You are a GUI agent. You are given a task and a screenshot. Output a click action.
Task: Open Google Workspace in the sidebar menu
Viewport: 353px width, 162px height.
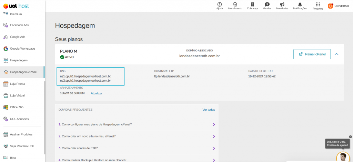pos(22,49)
